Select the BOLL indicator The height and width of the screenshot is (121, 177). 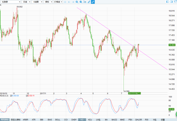(58, 120)
